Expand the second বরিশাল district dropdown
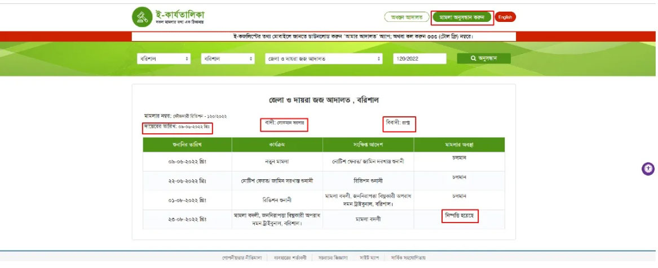The image size is (658, 268). coord(228,59)
